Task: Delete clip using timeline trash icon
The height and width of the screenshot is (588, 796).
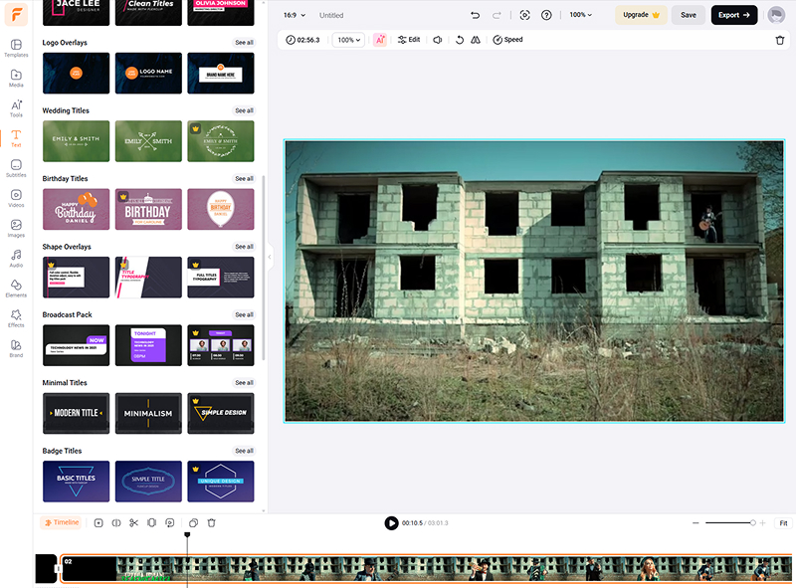Action: (x=211, y=523)
